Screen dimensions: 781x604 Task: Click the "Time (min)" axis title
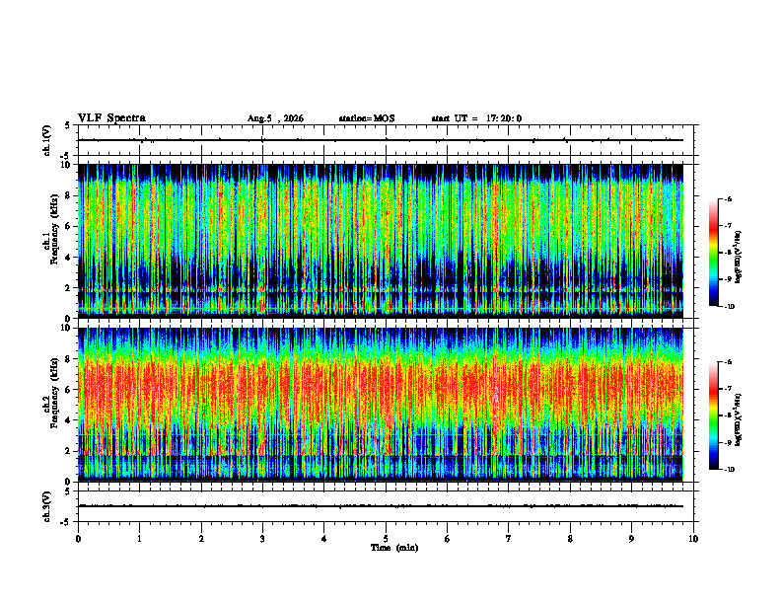coord(394,548)
